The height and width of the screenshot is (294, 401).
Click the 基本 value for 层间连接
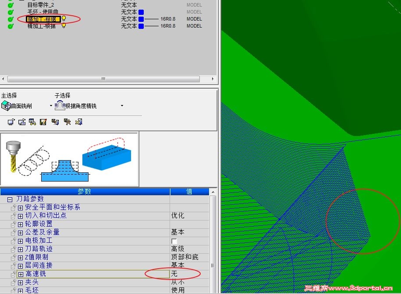[178, 265]
